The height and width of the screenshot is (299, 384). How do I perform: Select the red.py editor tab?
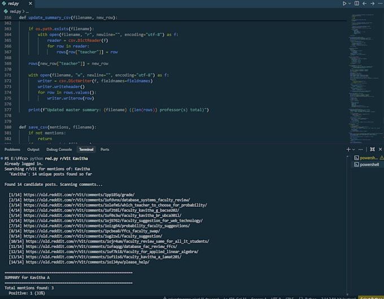(16, 3)
